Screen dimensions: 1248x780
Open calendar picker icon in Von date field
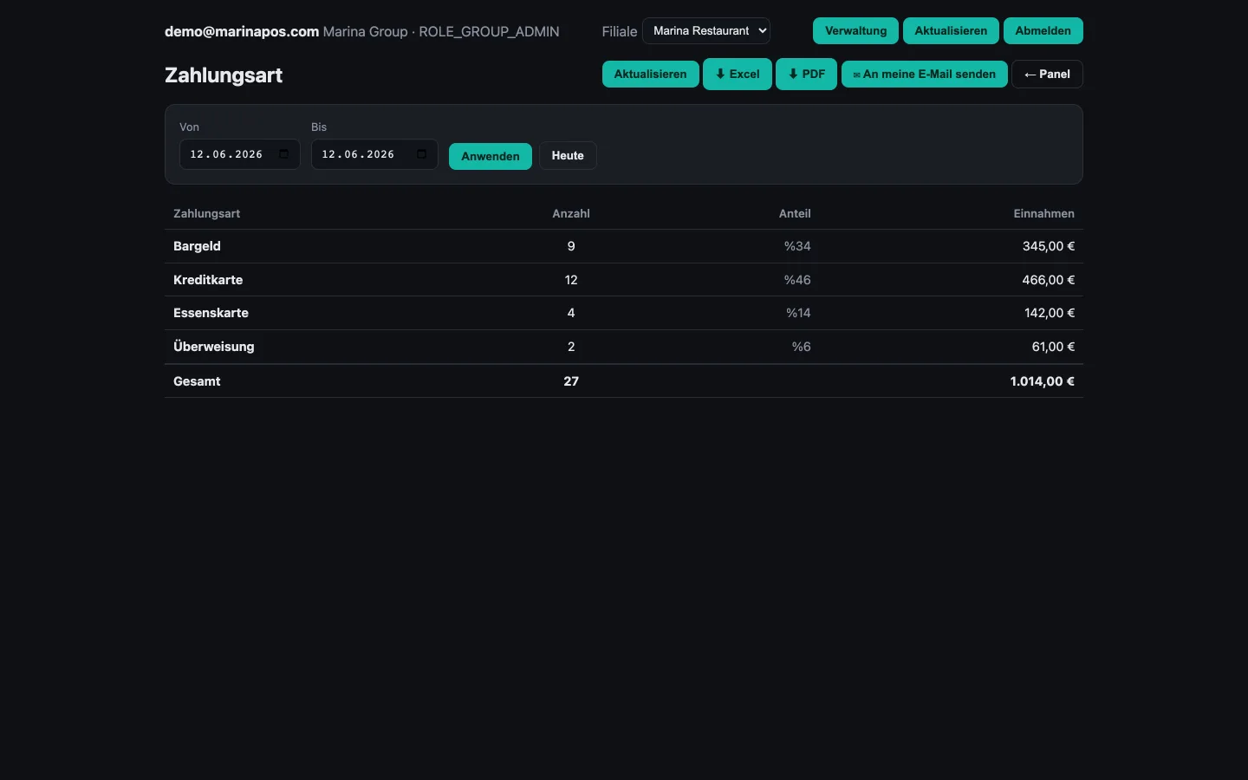284,154
